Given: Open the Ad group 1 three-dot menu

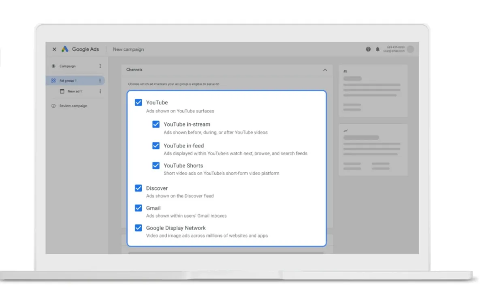Looking at the screenshot, I should 100,81.
